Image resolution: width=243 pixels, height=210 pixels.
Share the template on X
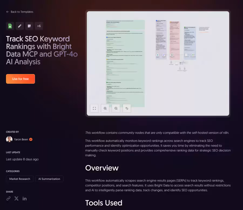pos(16,199)
